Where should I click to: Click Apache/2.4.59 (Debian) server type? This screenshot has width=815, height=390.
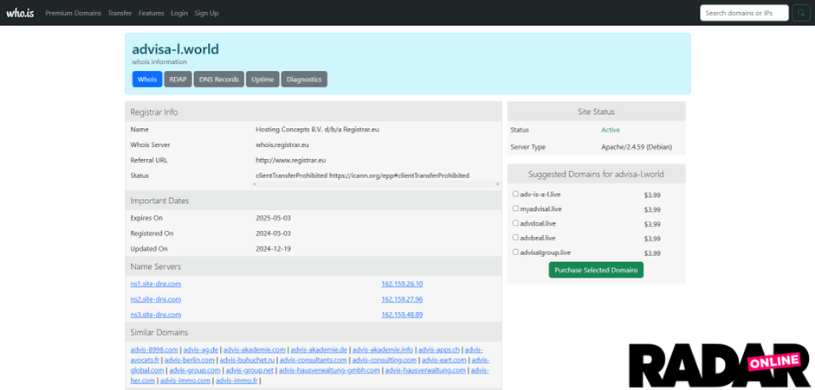click(637, 147)
